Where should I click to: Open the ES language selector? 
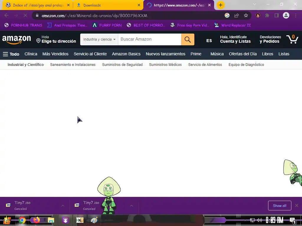pos(209,41)
